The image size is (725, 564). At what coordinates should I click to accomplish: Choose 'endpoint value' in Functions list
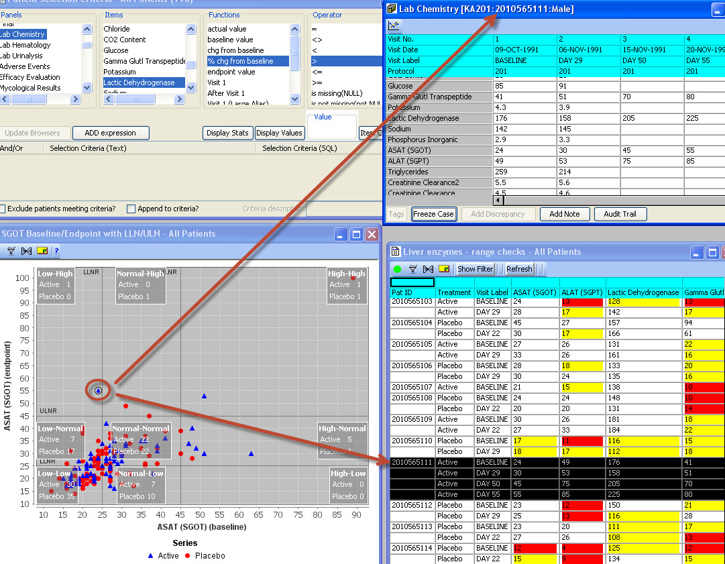231,72
